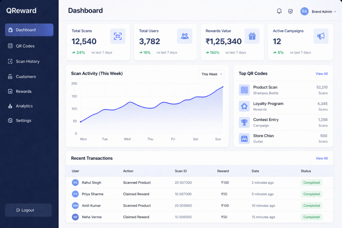
Task: Go to Scan History page
Action: click(x=27, y=61)
